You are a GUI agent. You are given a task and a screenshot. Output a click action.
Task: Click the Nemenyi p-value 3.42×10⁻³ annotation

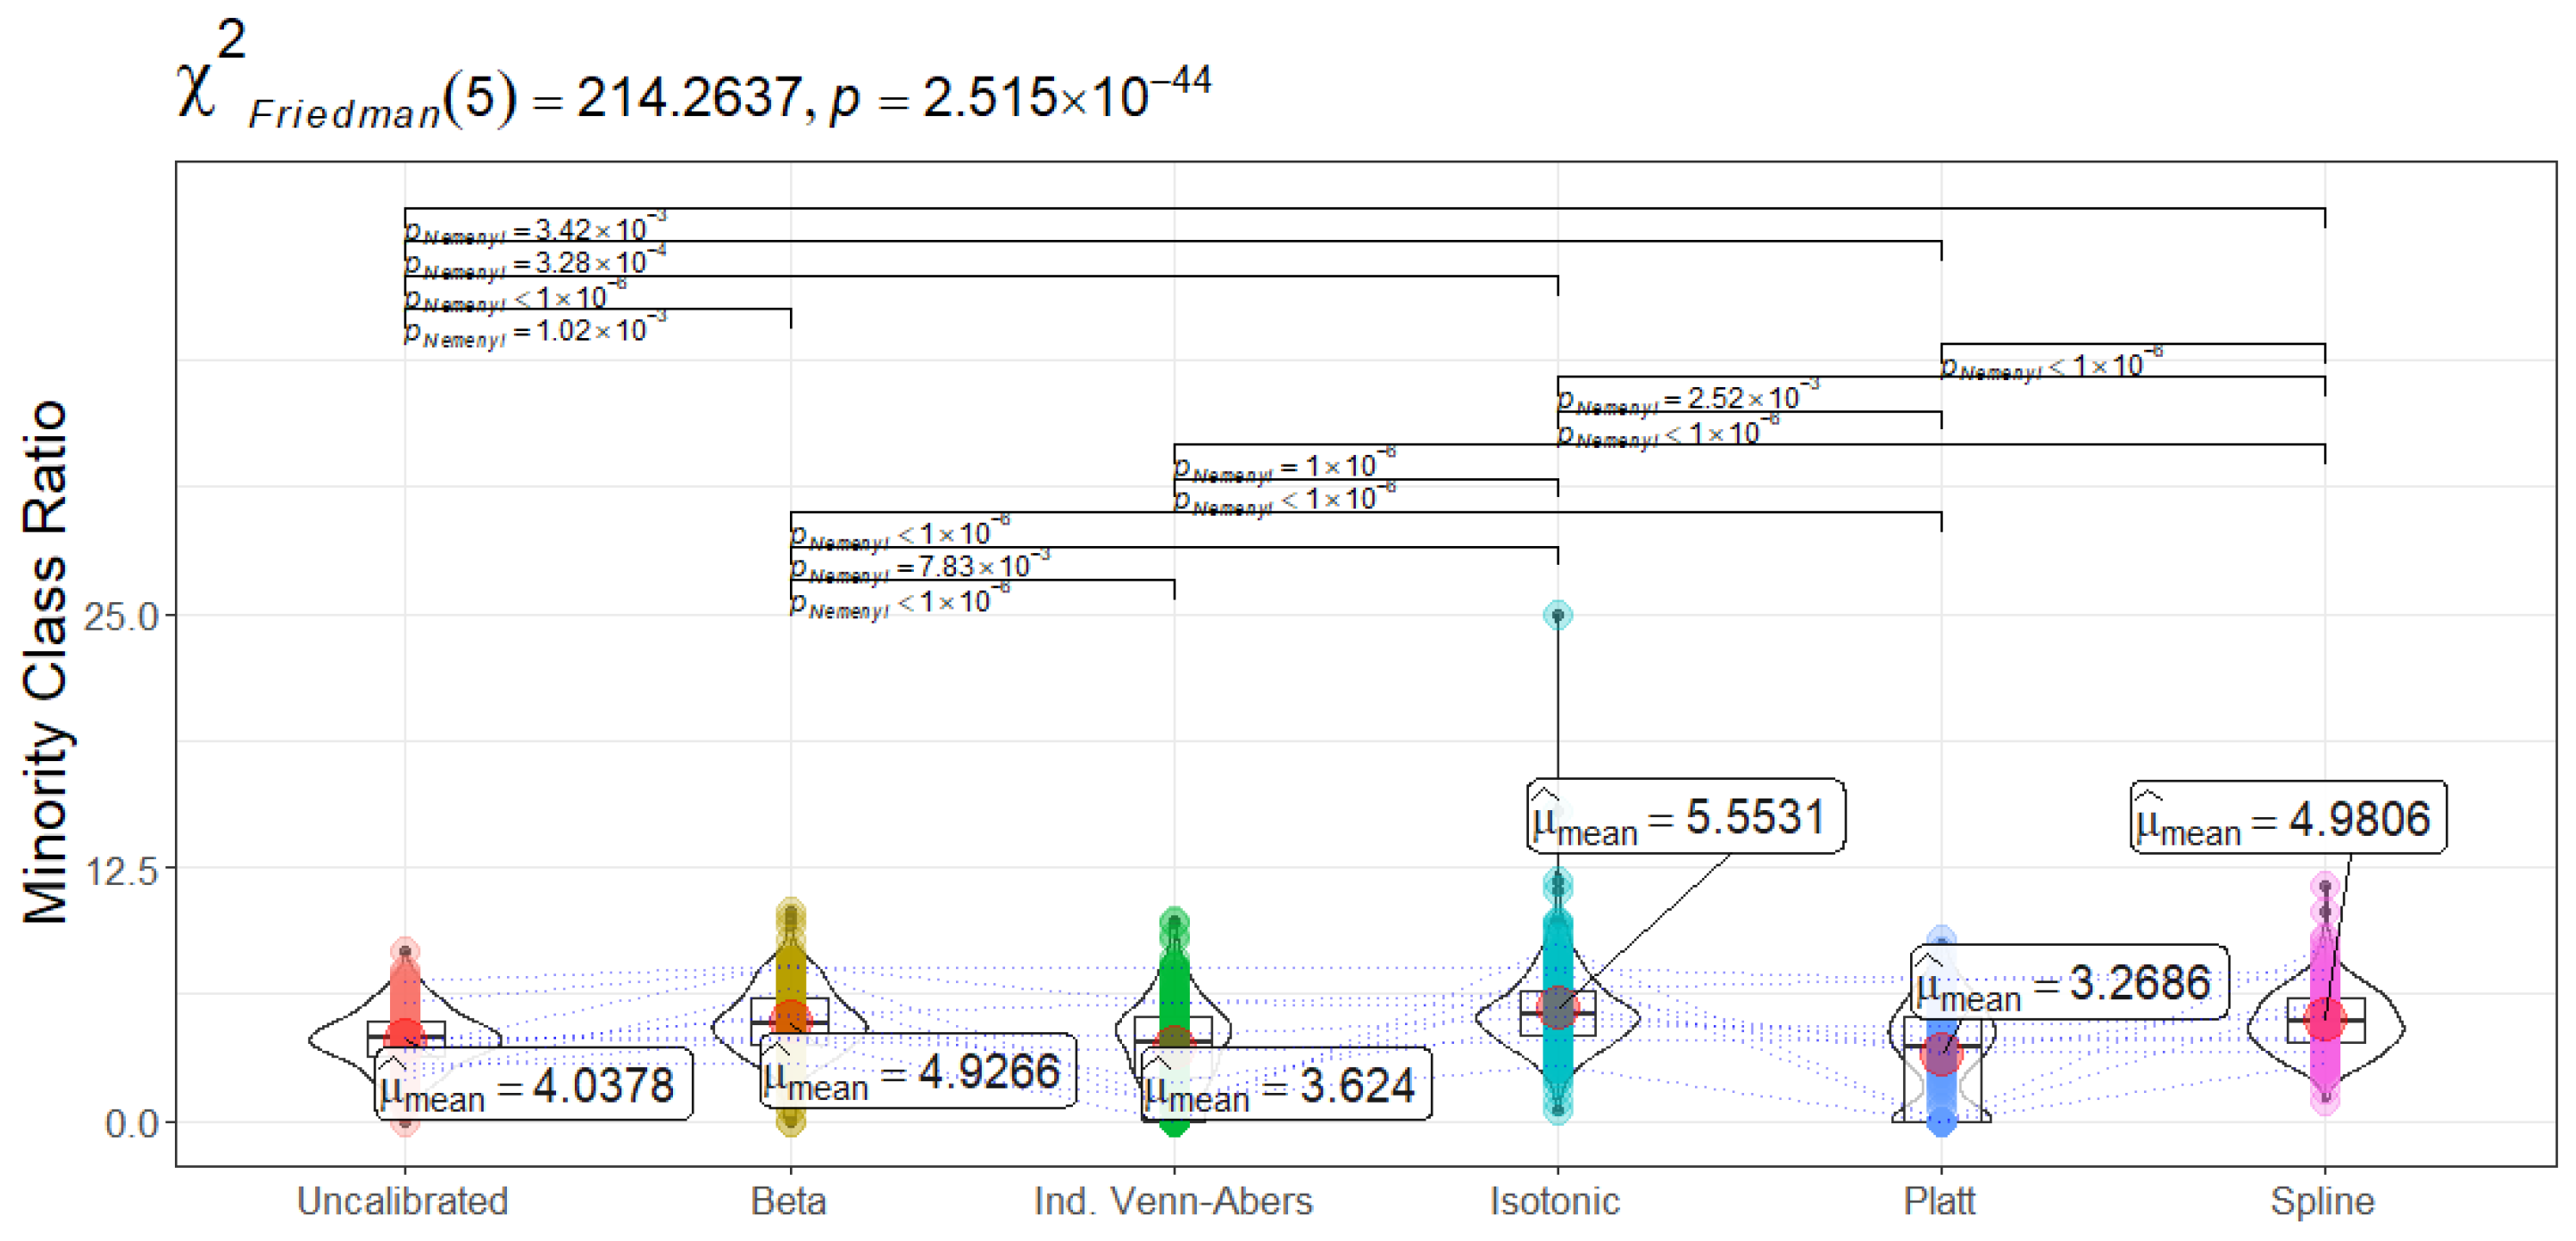click(535, 230)
